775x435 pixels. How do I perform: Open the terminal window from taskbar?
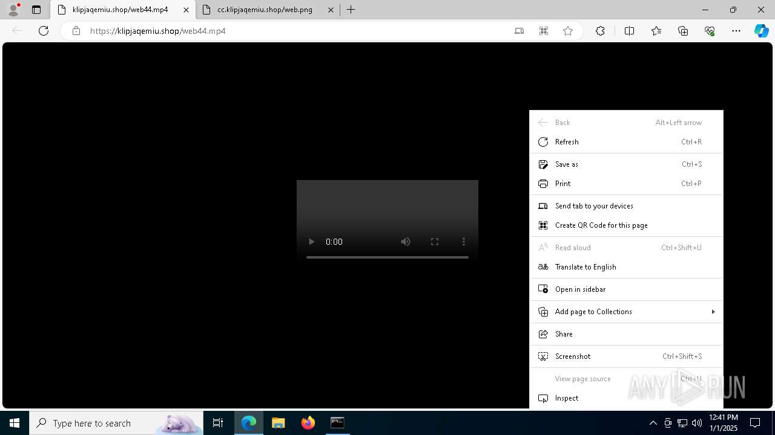(x=337, y=423)
